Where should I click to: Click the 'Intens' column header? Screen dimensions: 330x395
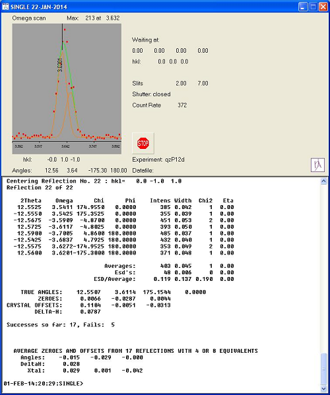pos(160,200)
